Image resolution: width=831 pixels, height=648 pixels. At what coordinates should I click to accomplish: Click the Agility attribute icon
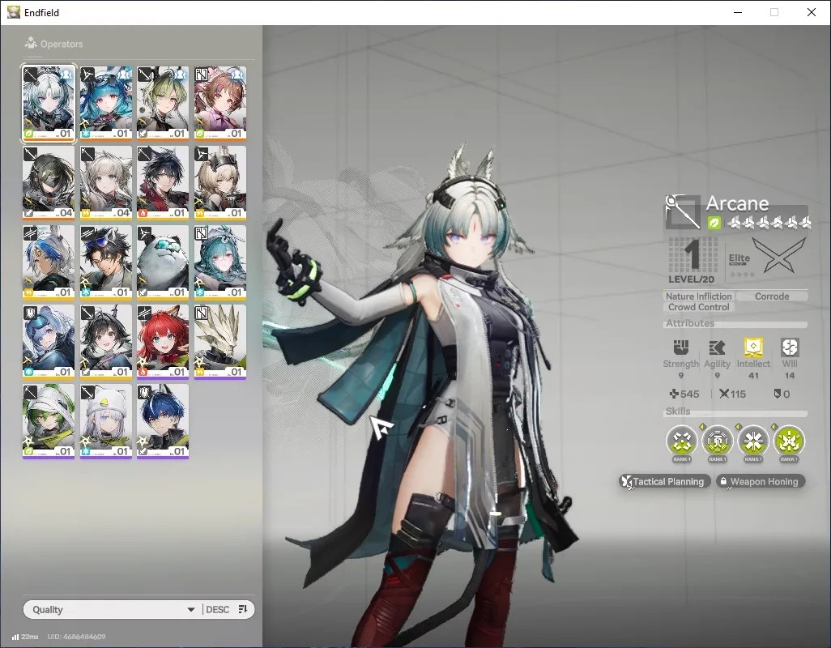tap(717, 347)
